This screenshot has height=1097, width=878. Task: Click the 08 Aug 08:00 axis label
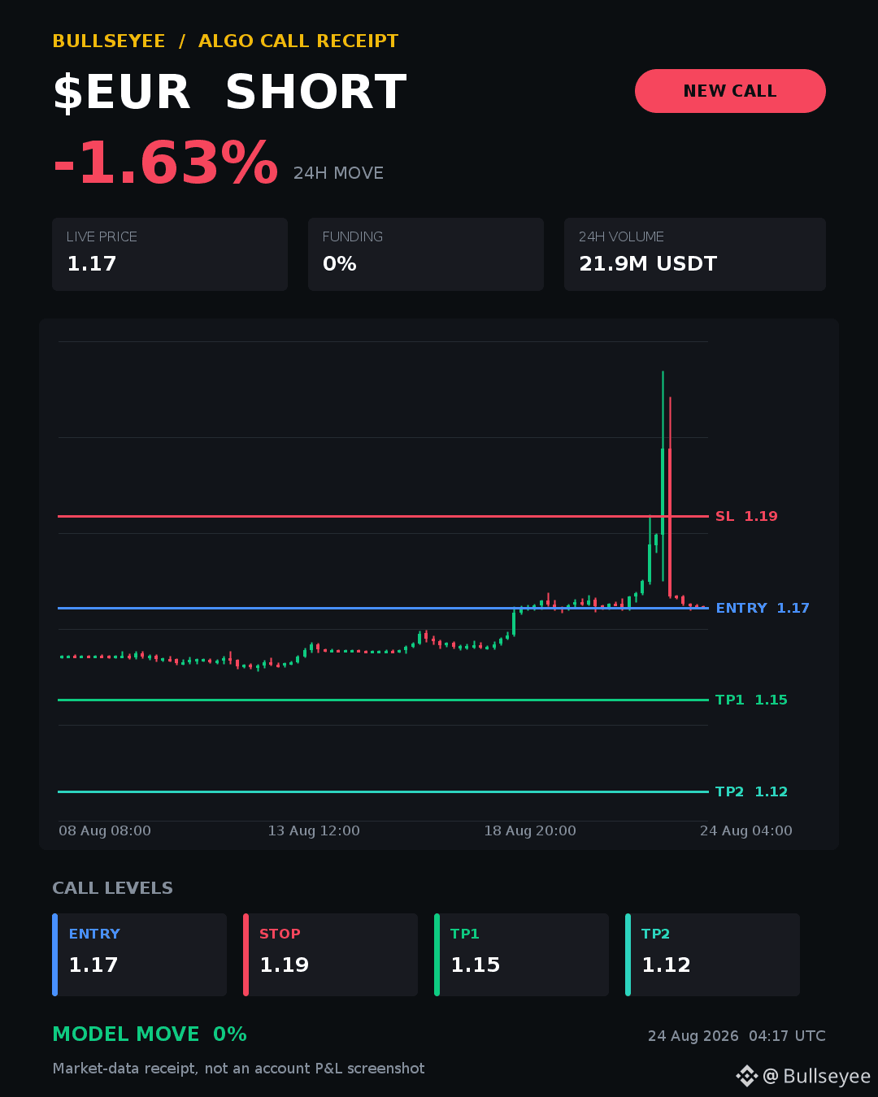[x=105, y=830]
